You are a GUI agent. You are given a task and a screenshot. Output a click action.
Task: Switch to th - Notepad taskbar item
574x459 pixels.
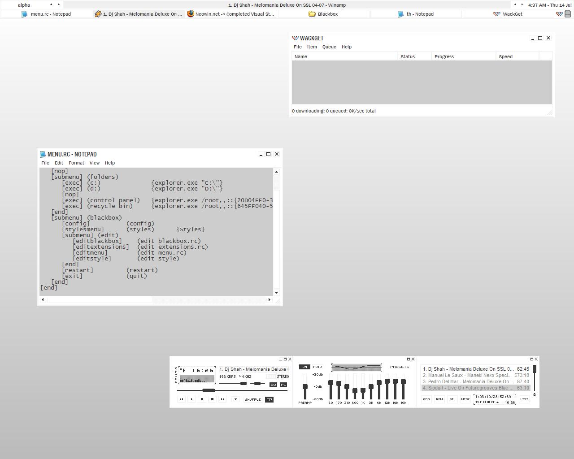pos(416,14)
